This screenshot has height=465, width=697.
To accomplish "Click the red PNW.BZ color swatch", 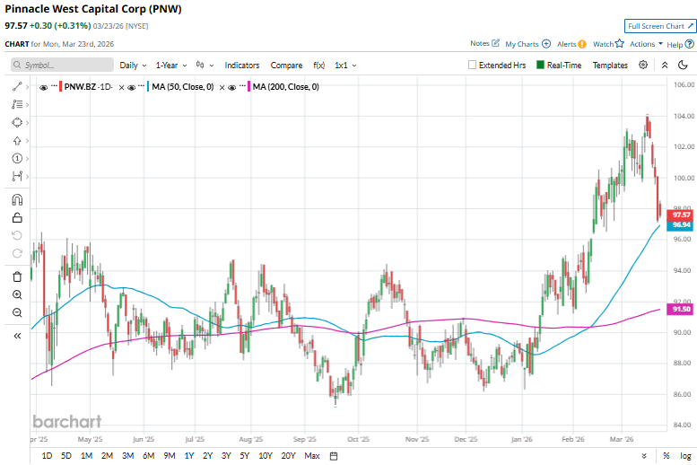I will tap(61, 86).
